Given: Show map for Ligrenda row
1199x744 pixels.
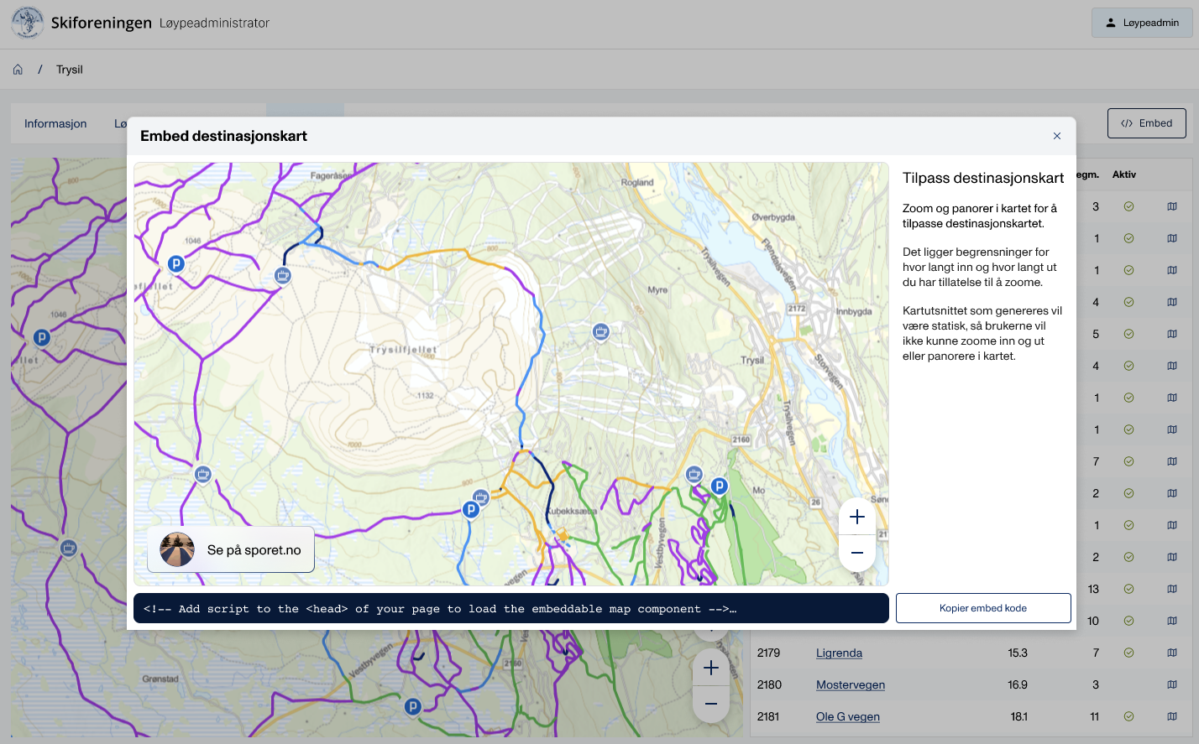Looking at the screenshot, I should click(x=1171, y=653).
